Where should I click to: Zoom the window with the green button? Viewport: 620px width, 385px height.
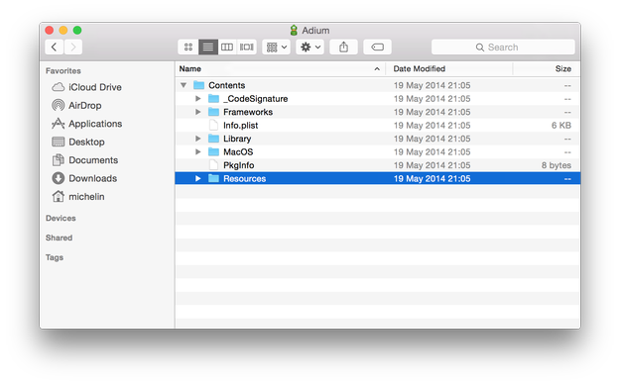pos(77,30)
